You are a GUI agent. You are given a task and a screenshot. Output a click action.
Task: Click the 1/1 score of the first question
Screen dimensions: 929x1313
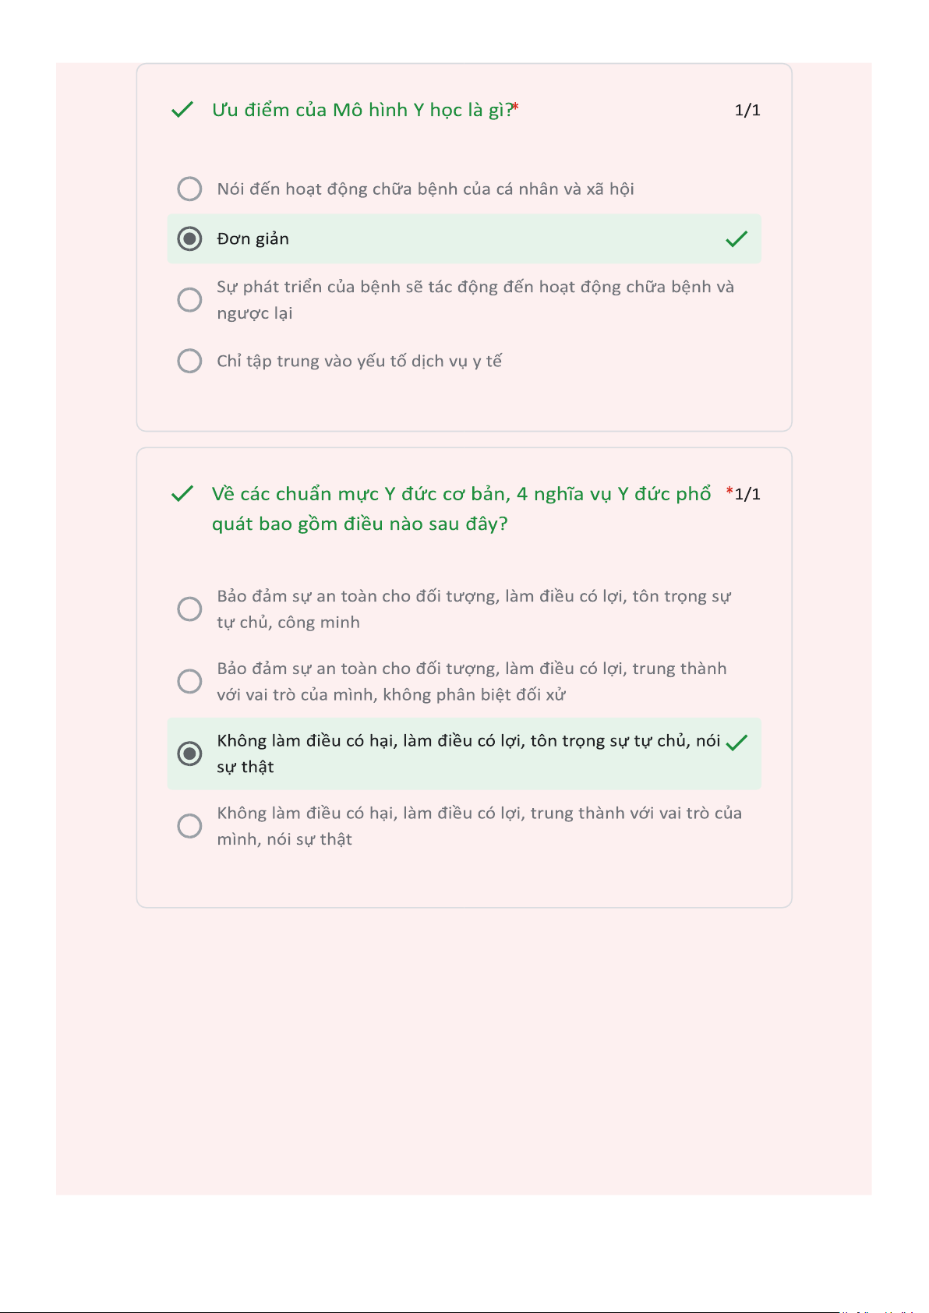tap(747, 110)
